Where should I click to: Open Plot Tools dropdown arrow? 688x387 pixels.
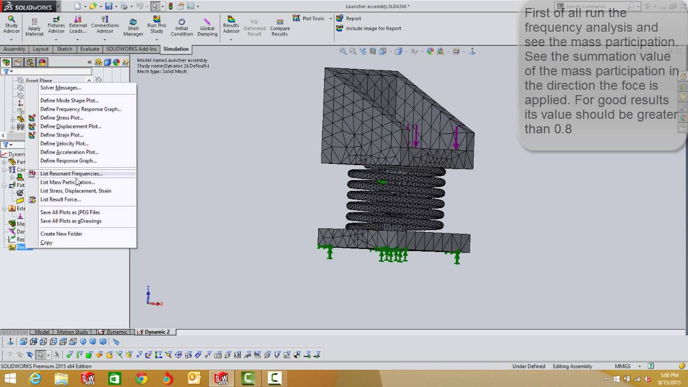[x=330, y=19]
